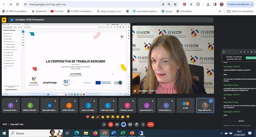Open the Actividades bookmark
The width and height of the screenshot is (256, 137).
(184, 11)
